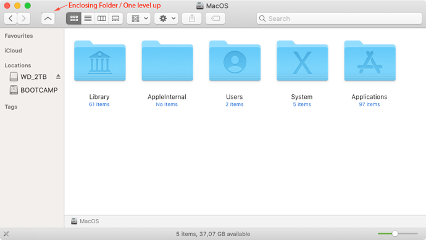Click the MacOS disk icon in title bar

click(200, 6)
